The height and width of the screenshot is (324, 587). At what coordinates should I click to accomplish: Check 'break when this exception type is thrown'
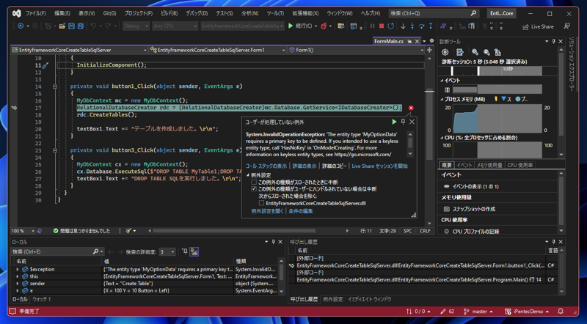254,183
